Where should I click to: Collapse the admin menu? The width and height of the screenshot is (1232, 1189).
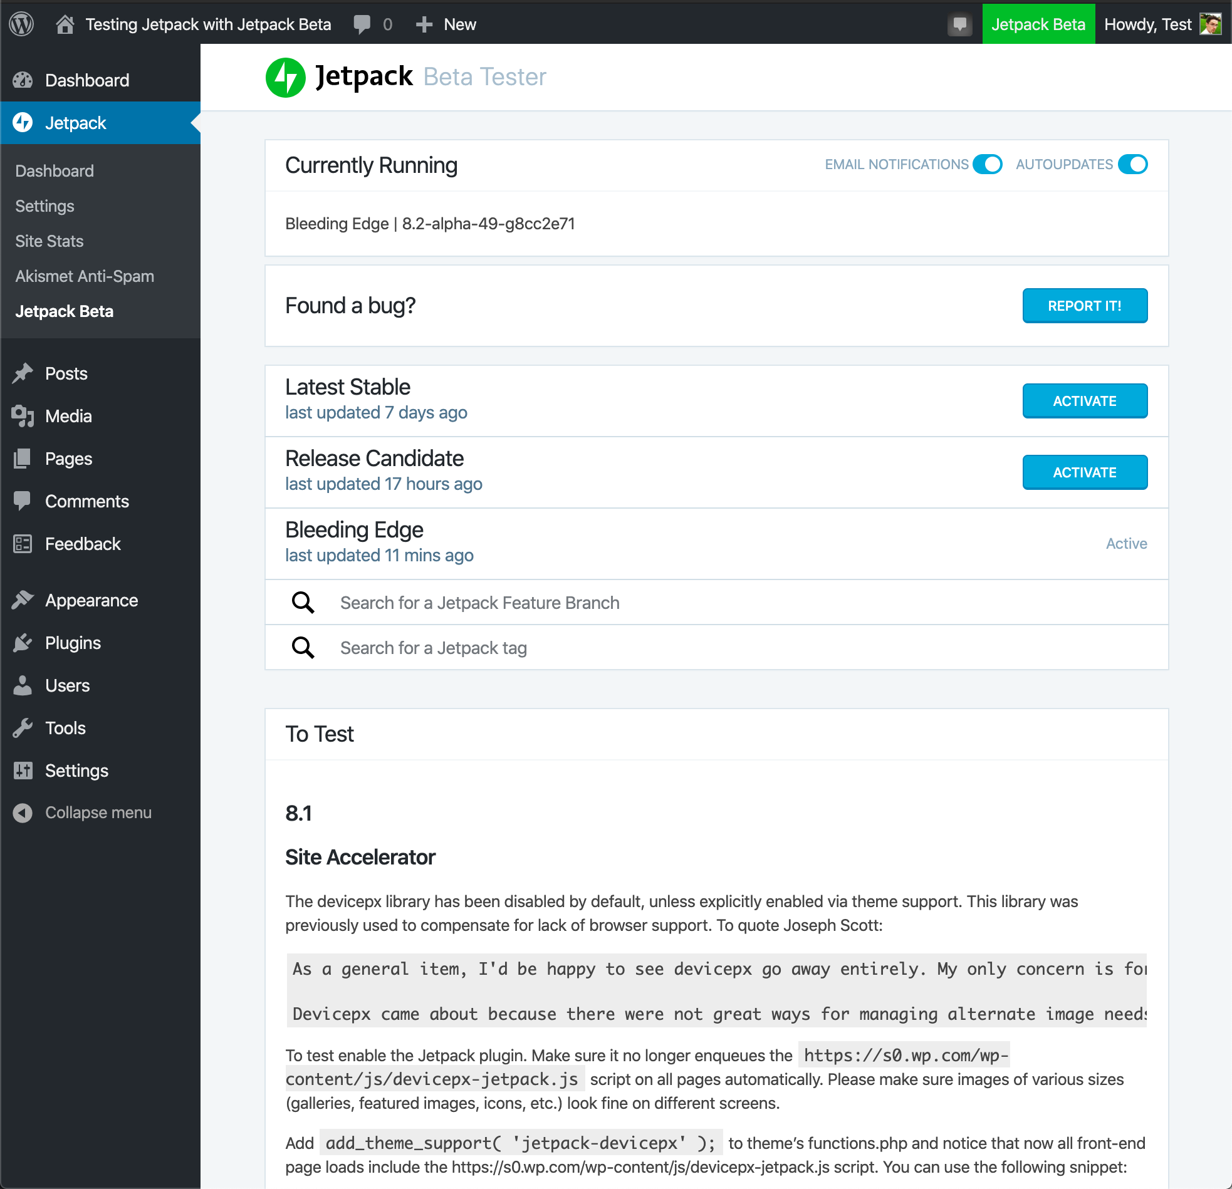[x=82, y=812]
